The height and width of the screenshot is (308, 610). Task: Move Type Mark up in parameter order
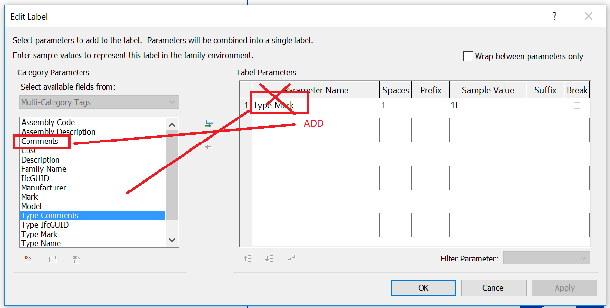coord(247,258)
